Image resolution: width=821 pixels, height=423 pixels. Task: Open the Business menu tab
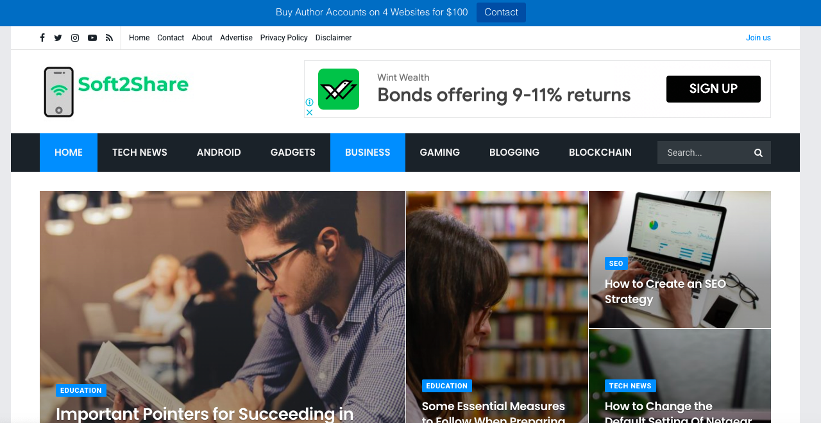click(x=368, y=153)
